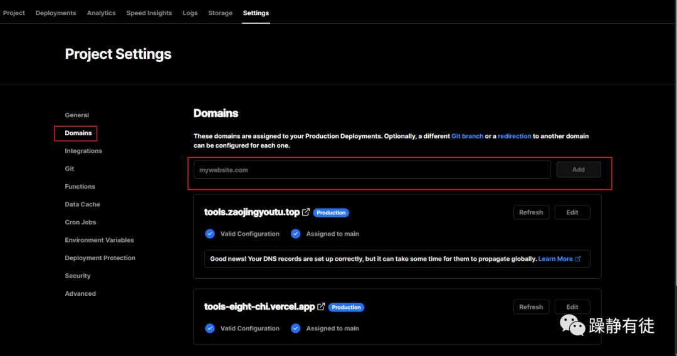
Task: Open Integrations settings section
Action: point(83,151)
